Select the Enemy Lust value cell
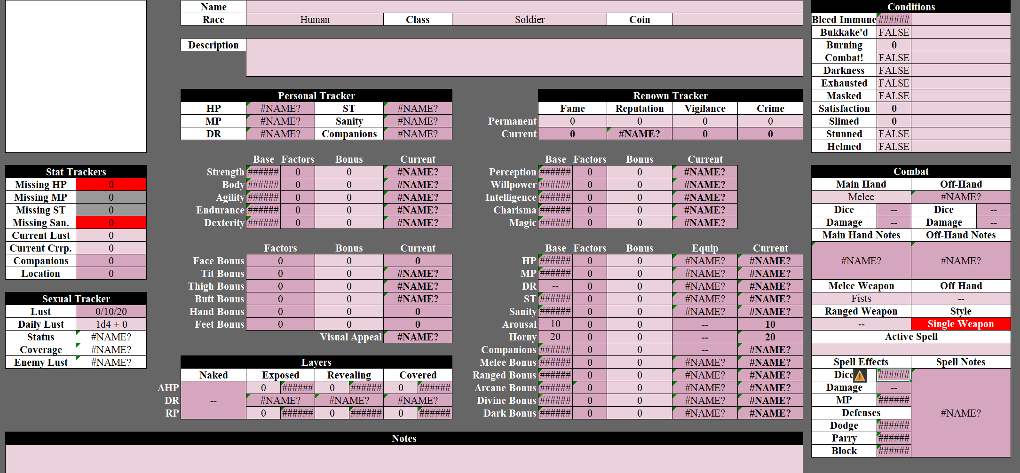This screenshot has height=473, width=1020. 111,362
